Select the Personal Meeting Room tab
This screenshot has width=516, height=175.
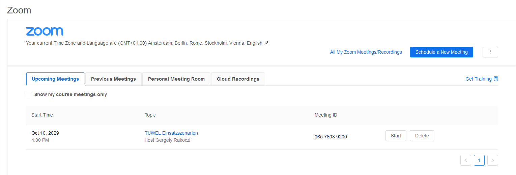pos(176,79)
